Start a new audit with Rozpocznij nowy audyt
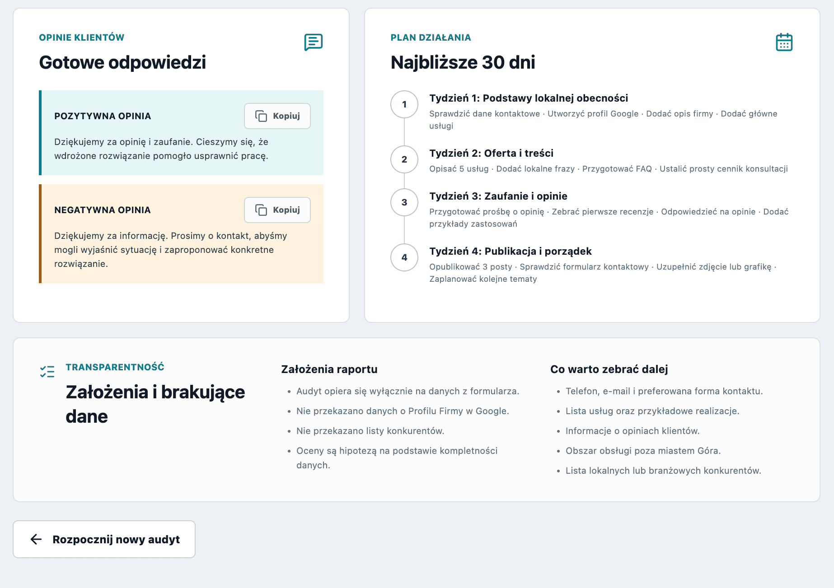 click(104, 539)
